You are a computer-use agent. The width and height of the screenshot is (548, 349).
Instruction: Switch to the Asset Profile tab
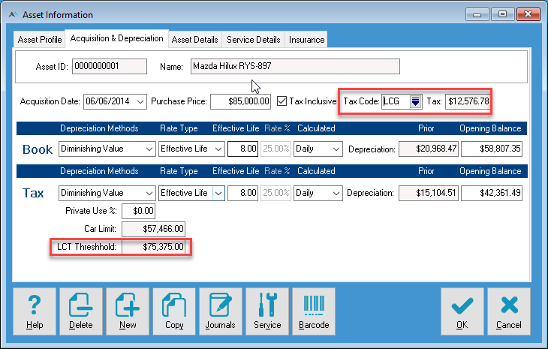point(40,40)
